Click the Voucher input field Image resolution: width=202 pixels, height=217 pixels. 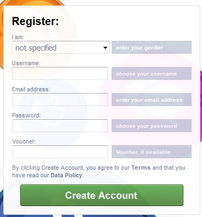(60, 152)
